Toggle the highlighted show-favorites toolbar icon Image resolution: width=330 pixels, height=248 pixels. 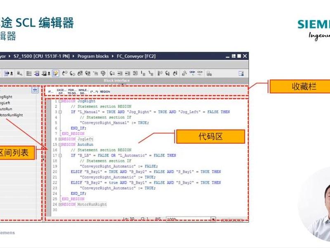point(55,74)
